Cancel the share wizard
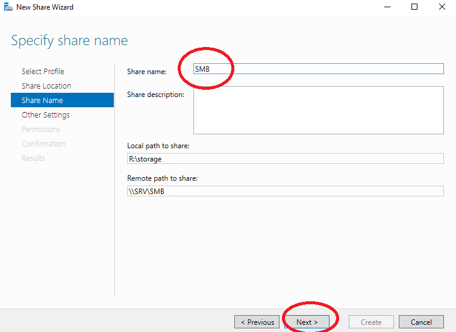456x332 pixels. [421, 322]
